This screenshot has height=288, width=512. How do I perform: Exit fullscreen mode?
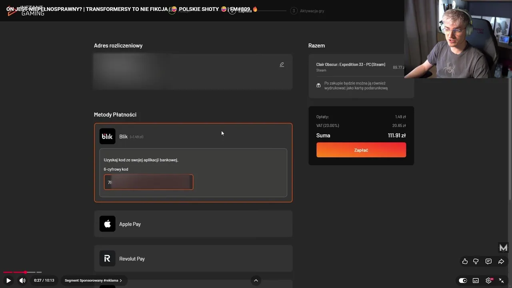(501, 280)
